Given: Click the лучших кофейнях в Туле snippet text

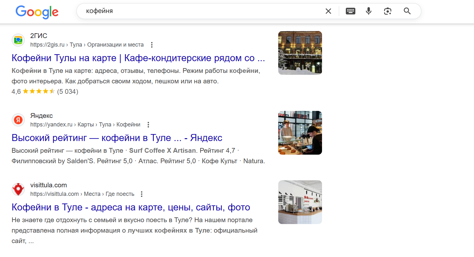Looking at the screenshot, I should (x=169, y=230).
